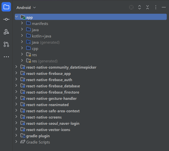The height and width of the screenshot is (151, 169).
Task: Click the java (generated) folder icon
Action: point(28,42)
